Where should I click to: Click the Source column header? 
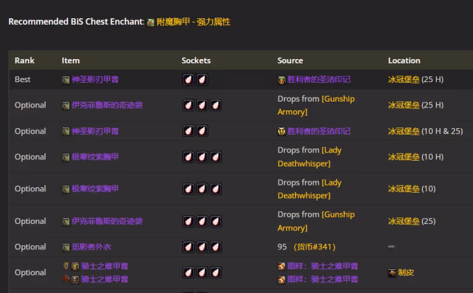(x=290, y=61)
